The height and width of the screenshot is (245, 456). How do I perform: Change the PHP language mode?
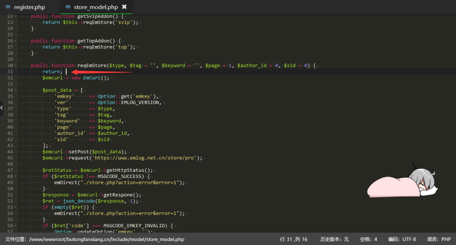pos(439,239)
